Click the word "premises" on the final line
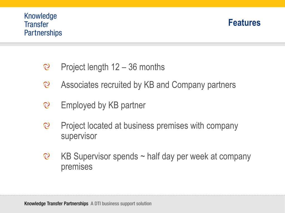 [77, 167]
